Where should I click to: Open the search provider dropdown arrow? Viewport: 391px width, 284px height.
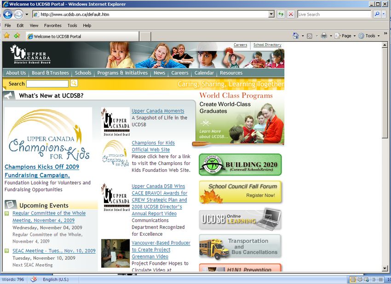[384, 14]
